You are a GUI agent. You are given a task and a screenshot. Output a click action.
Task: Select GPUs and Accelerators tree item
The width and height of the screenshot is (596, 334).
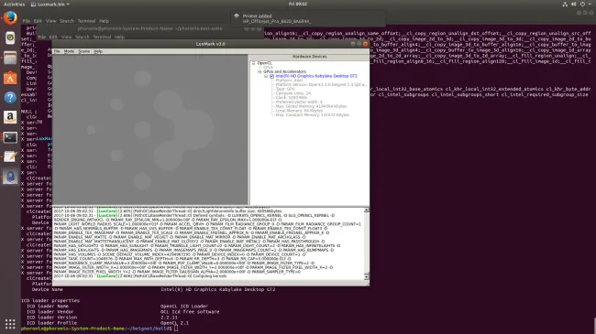click(284, 71)
